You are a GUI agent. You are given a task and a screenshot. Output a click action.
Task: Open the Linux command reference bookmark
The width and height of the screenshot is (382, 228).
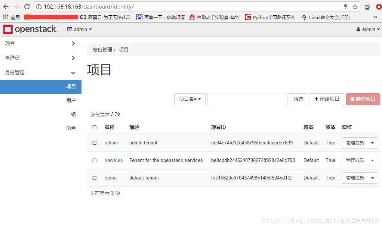[x=326, y=17]
